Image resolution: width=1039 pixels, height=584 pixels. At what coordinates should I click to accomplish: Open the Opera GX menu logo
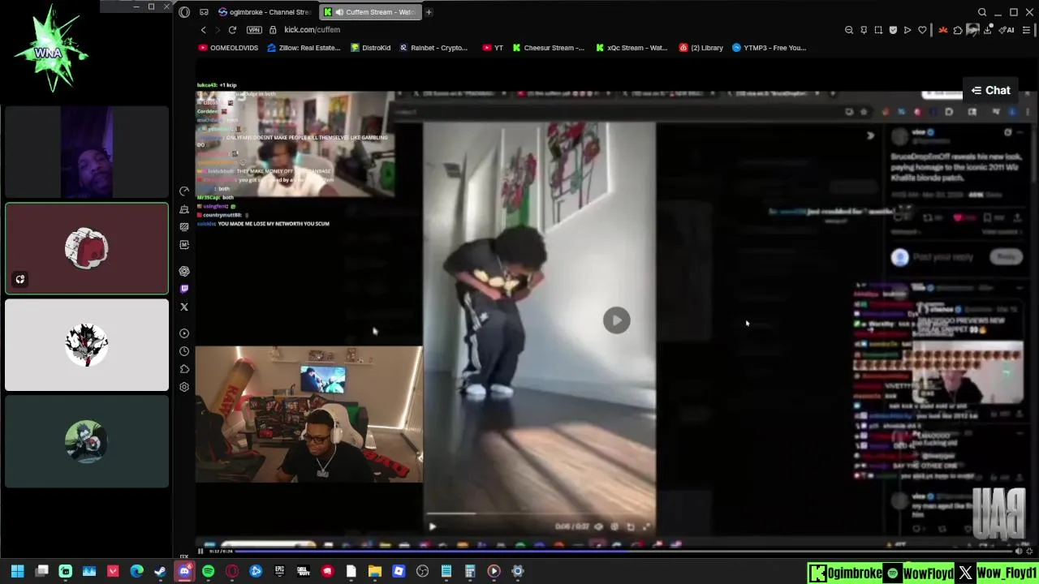click(184, 12)
